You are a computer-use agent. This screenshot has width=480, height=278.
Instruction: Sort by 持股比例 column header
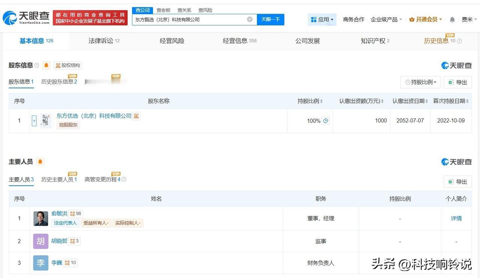click(310, 101)
